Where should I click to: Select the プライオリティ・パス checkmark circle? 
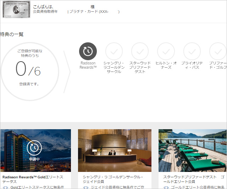coord(192,51)
